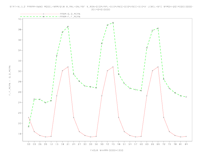Click the red O.O_MEAN peak marker at hour 69

pos(158,67)
